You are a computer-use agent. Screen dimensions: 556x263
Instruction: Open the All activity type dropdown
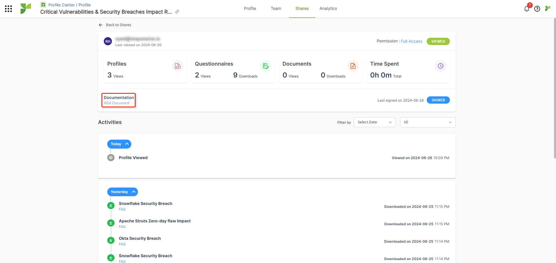click(427, 122)
